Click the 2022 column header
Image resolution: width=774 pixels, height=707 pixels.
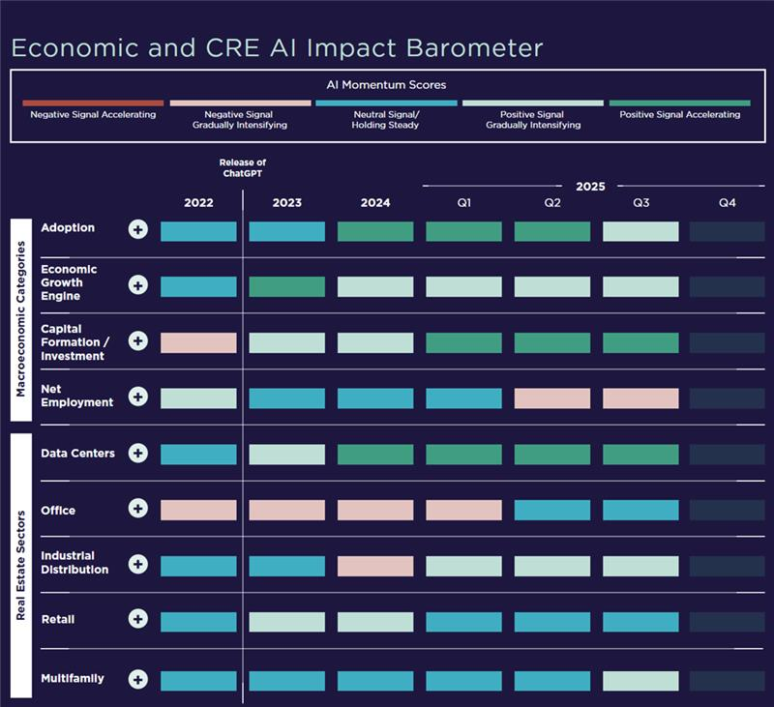click(198, 203)
